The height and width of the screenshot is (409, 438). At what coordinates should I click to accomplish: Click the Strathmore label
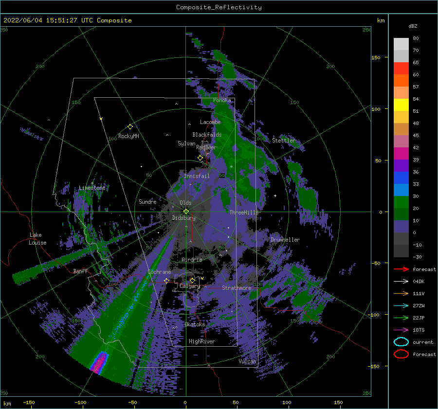tap(237, 288)
